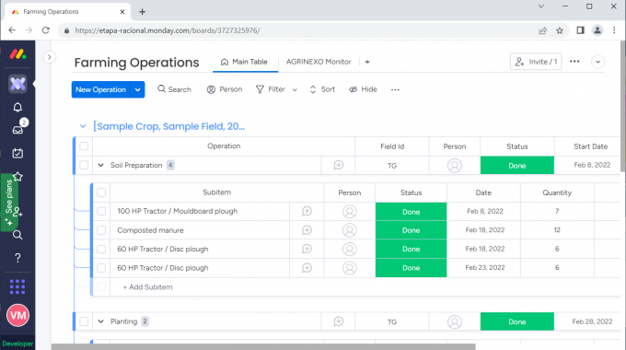Open the monday.com logo home
626x350 pixels.
18,54
